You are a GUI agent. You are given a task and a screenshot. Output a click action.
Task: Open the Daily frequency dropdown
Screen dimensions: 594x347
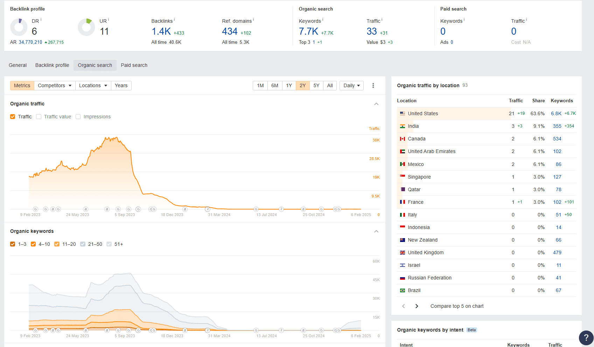point(351,85)
